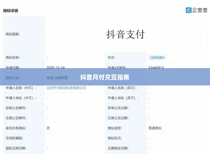Click the 申请人名称（英文） label
210x154 pixels.
[123, 88]
